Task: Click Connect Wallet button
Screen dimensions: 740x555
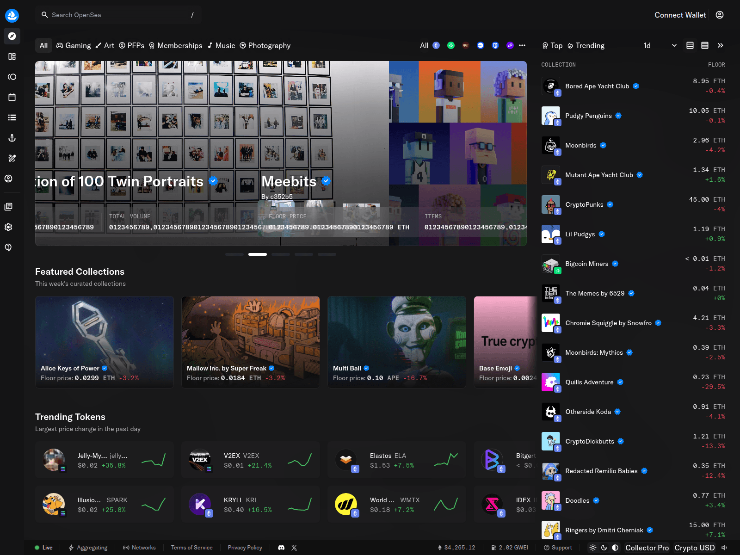Action: (x=680, y=15)
